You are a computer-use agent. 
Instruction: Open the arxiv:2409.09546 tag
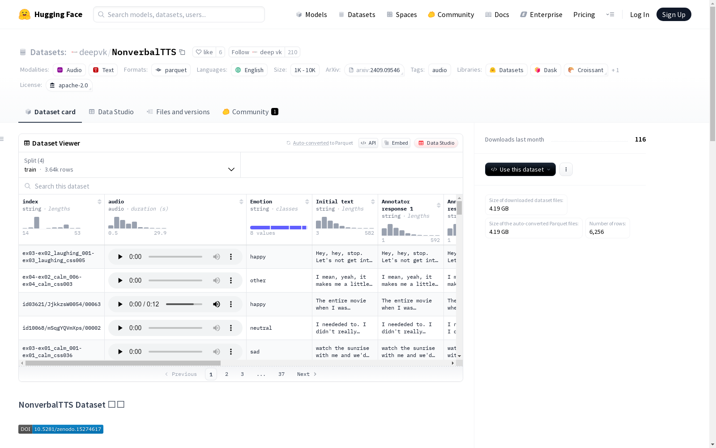click(374, 70)
